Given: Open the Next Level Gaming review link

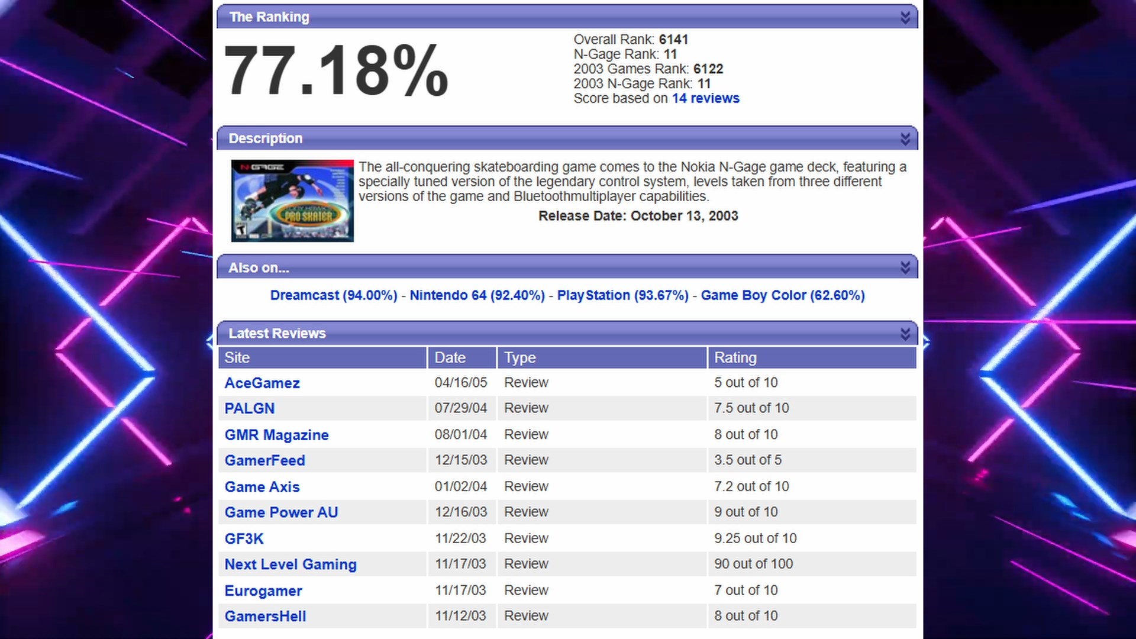Looking at the screenshot, I should pos(291,564).
